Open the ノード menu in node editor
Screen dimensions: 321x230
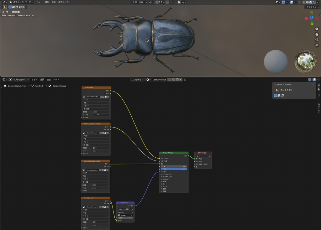(x=56, y=80)
